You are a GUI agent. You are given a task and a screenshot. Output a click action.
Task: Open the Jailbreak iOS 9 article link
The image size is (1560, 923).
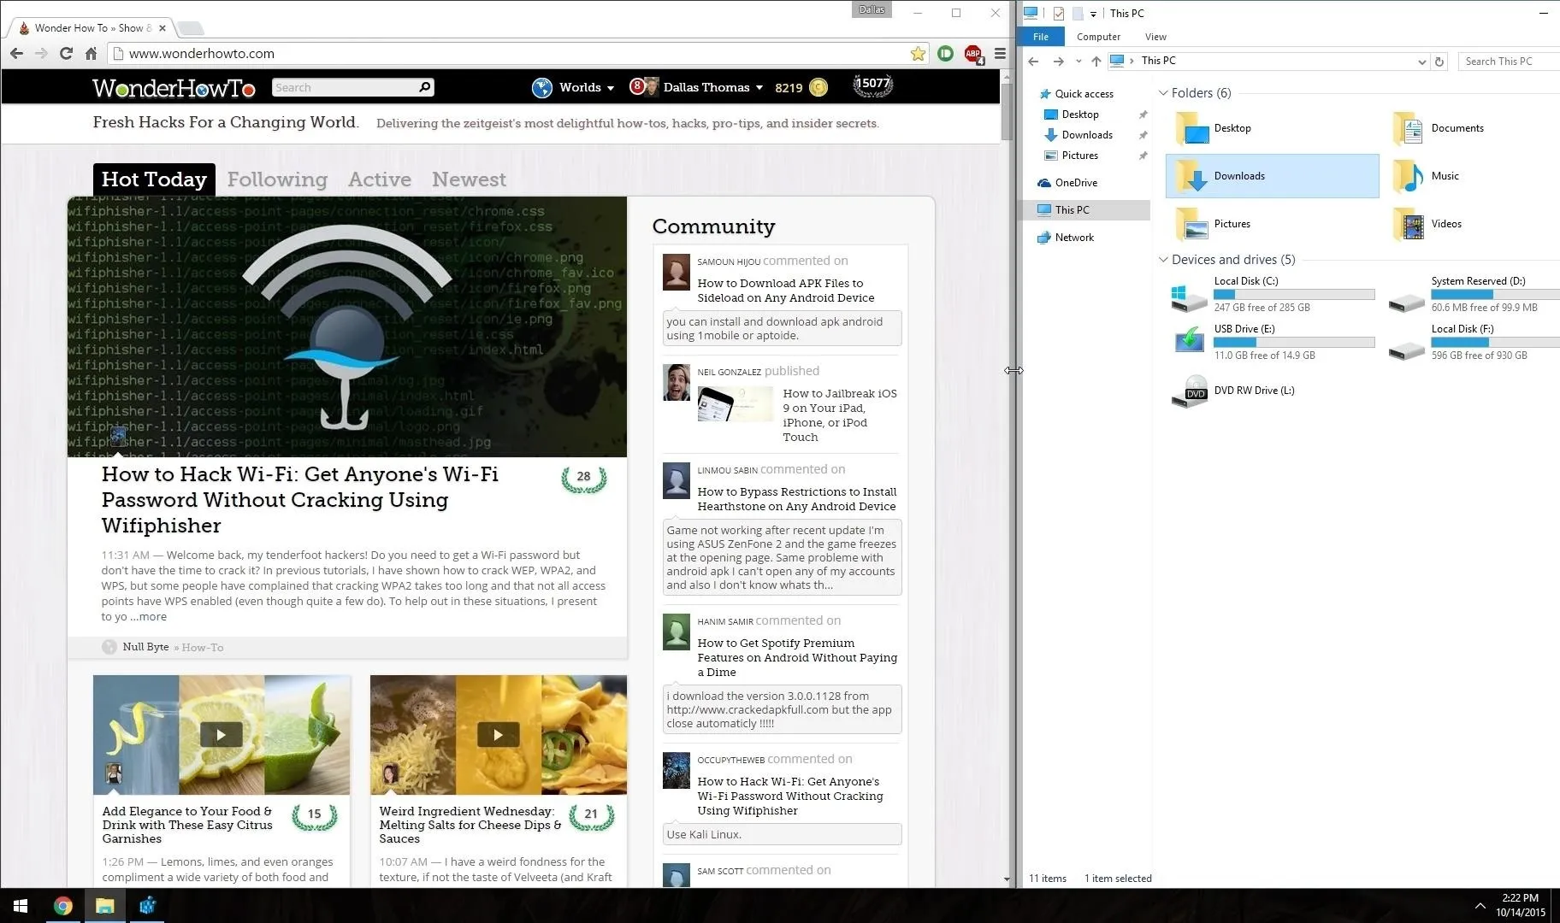[840, 415]
